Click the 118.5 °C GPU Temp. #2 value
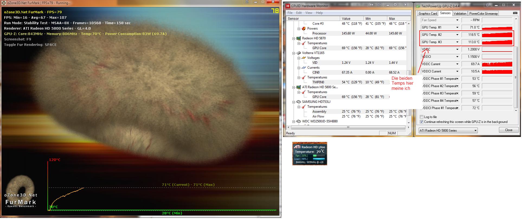This screenshot has width=522, height=219. click(x=471, y=35)
